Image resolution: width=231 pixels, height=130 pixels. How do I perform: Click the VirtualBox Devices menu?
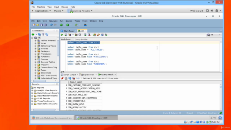coord(65,7)
